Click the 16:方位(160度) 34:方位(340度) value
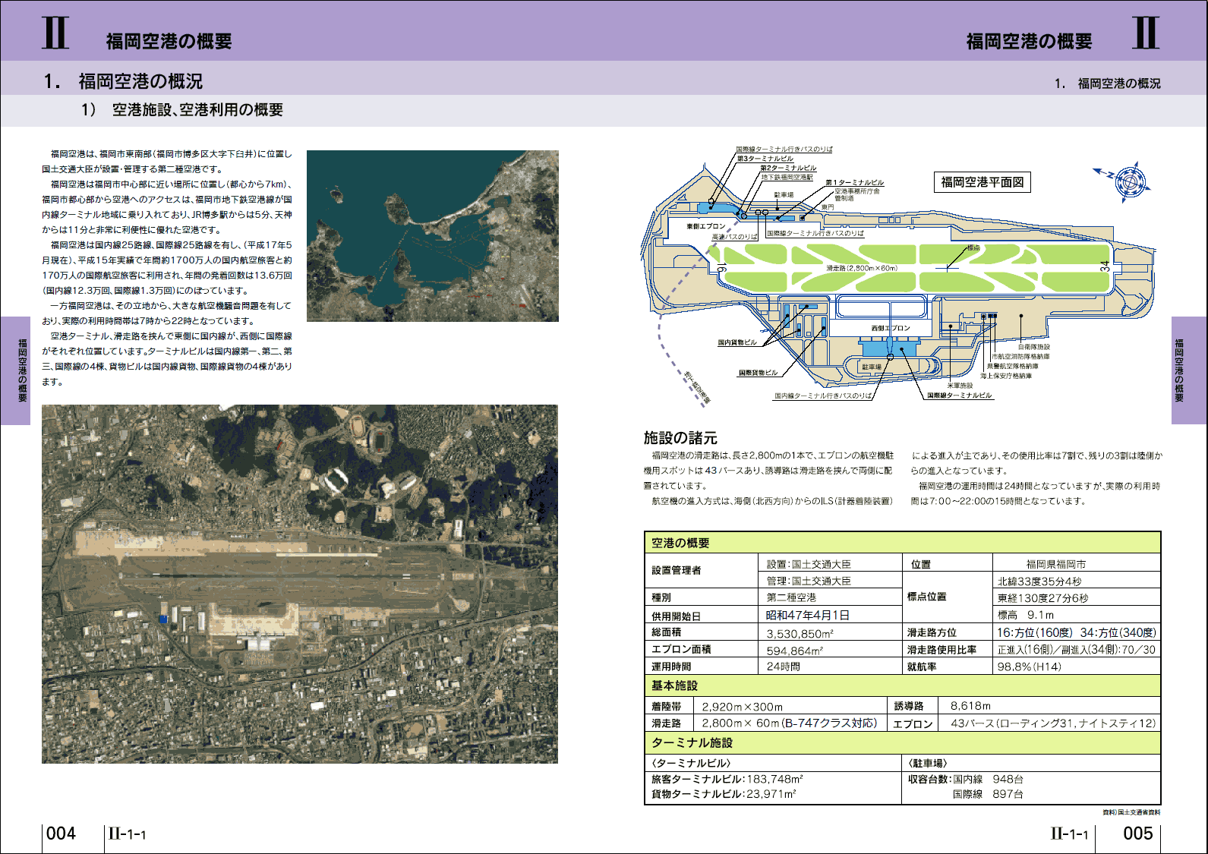Viewport: 1208px width, 854px height. (1077, 632)
